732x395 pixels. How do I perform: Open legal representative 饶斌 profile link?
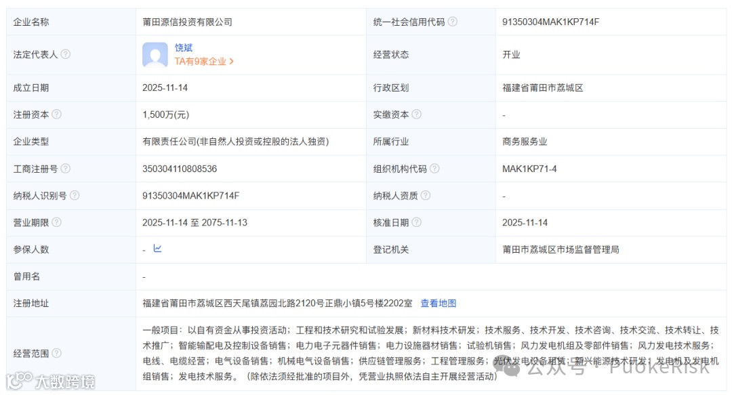[x=184, y=47]
